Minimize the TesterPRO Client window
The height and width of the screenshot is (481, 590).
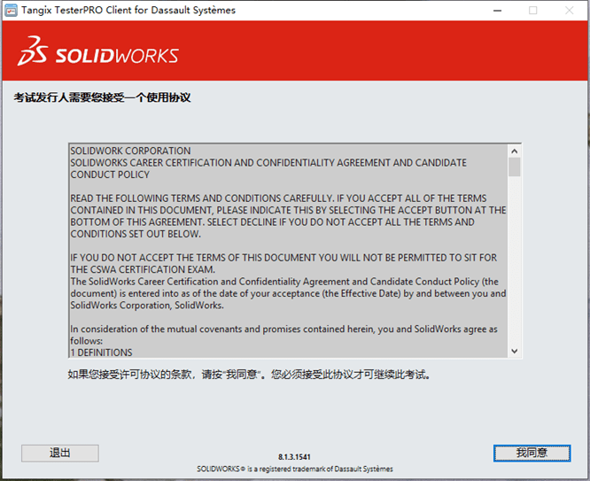point(493,11)
